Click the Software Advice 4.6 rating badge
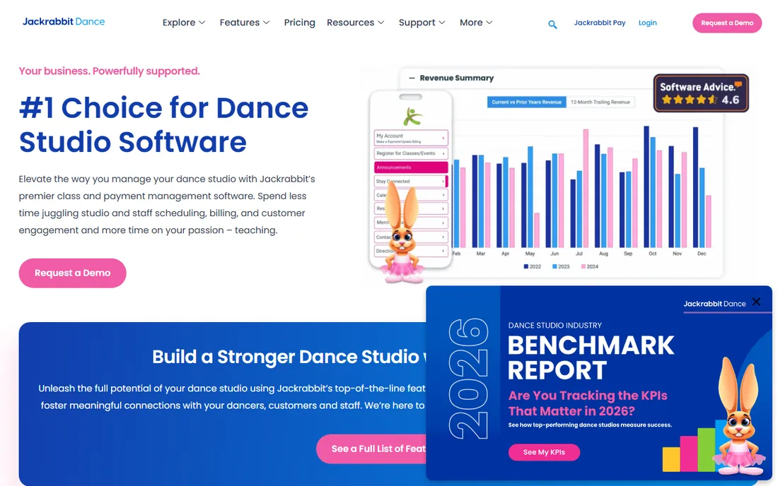778x486 pixels. (x=701, y=93)
